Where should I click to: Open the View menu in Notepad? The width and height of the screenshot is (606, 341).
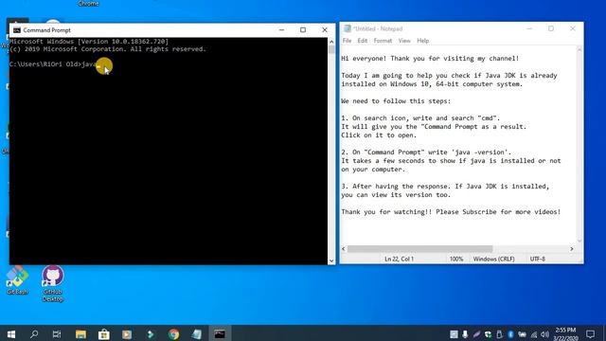point(404,41)
